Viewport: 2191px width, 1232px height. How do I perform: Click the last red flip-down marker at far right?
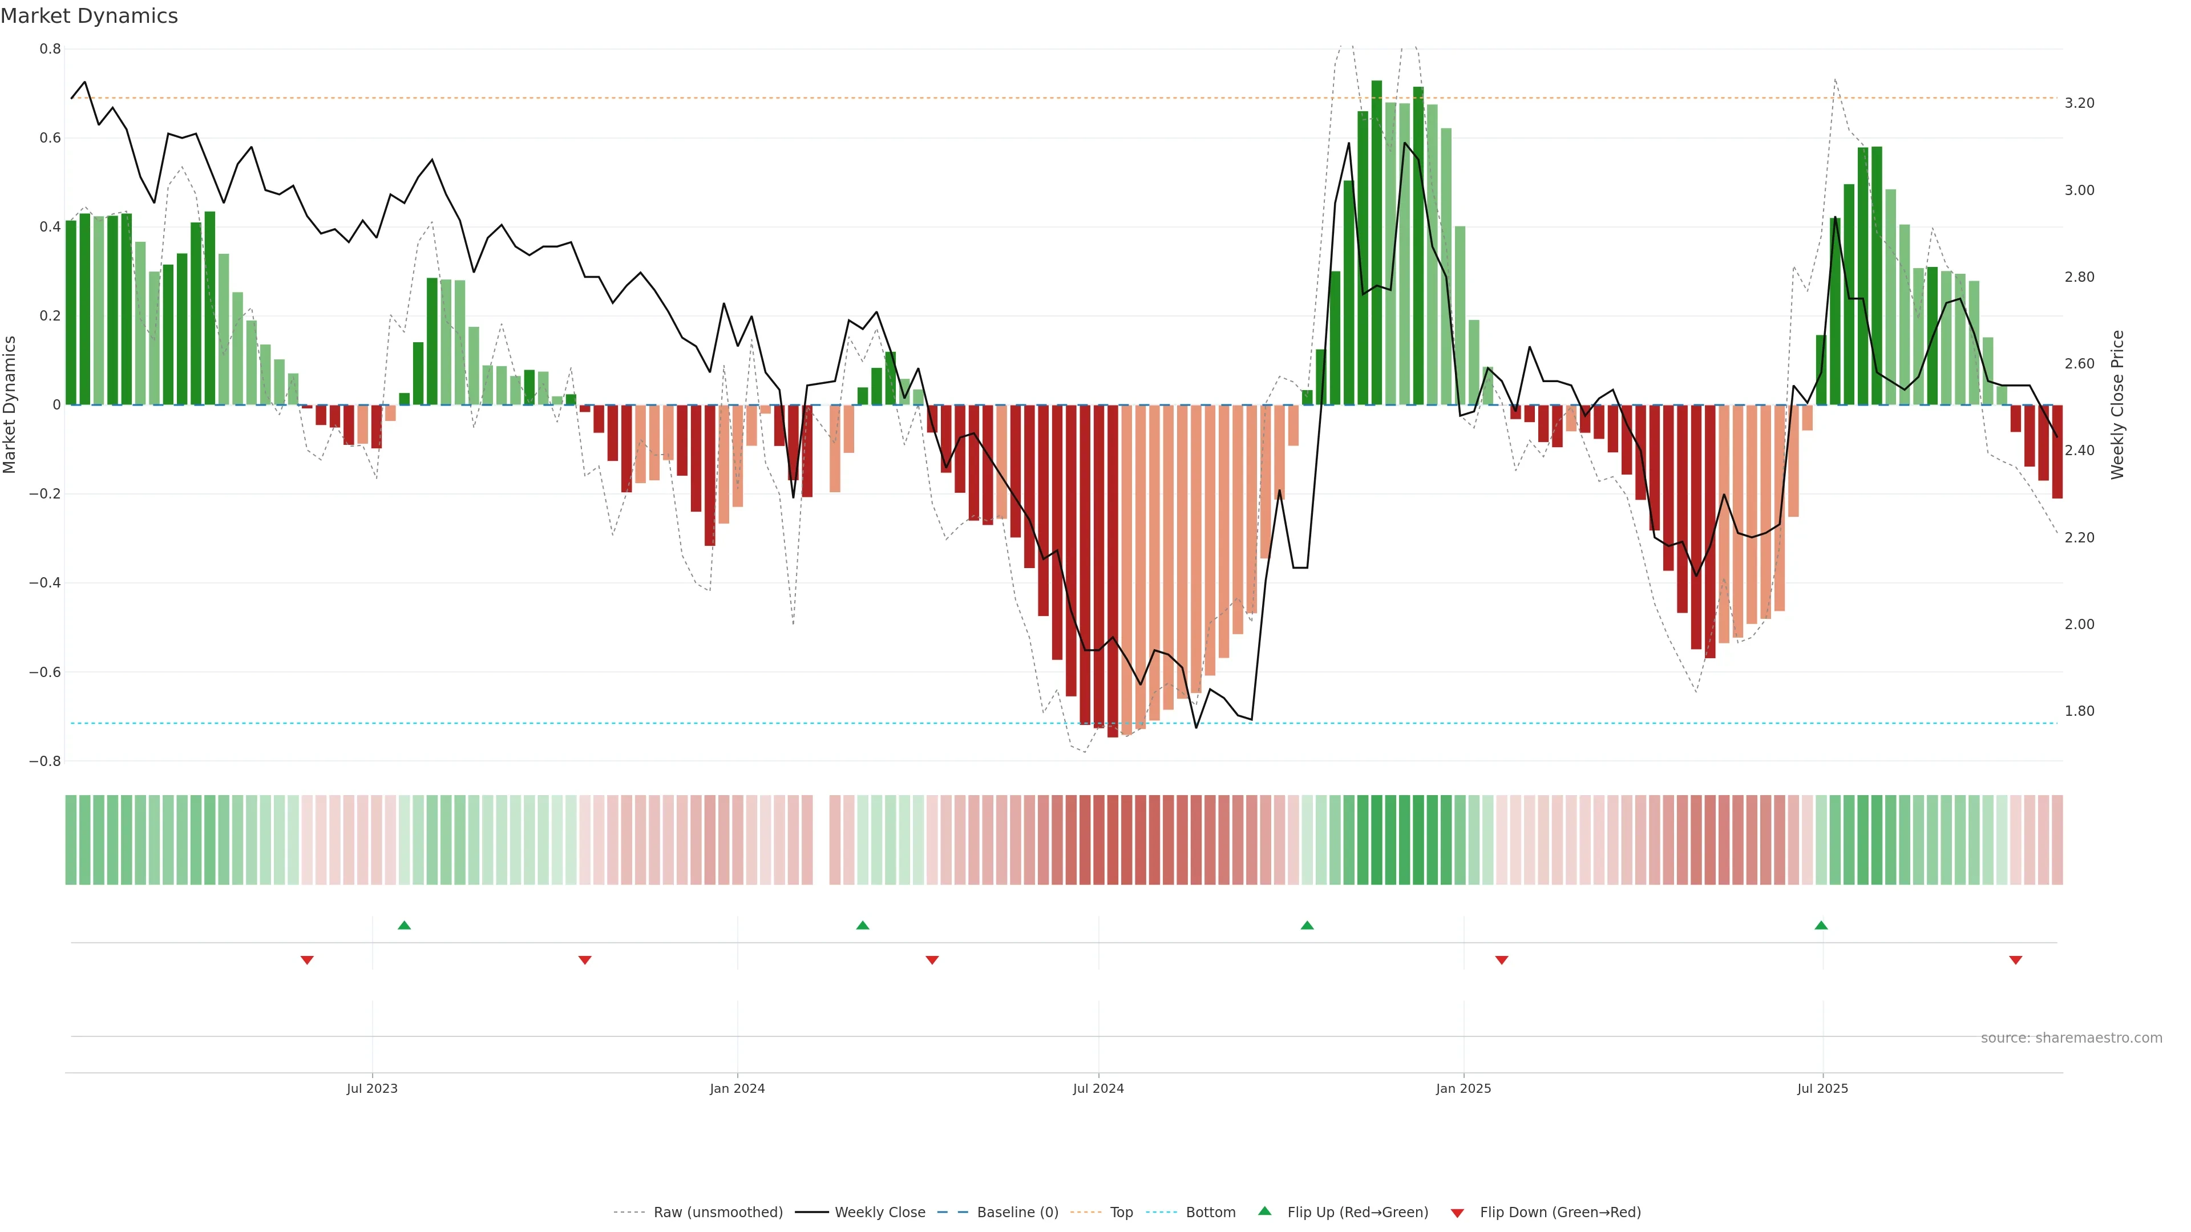[2015, 960]
